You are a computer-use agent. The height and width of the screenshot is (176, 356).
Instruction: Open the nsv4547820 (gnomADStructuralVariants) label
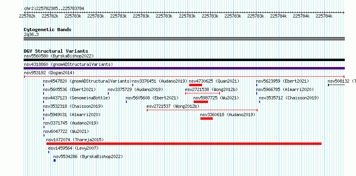(x=88, y=81)
